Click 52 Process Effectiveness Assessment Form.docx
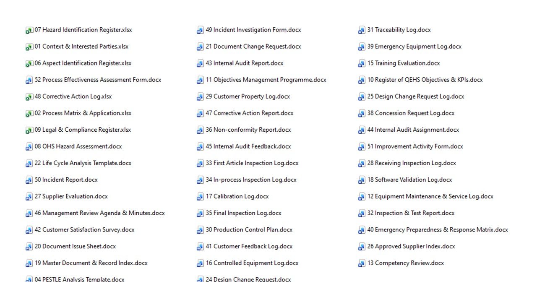Screen dimensions: 537x302 click(x=98, y=80)
